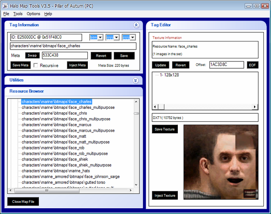The image size is (271, 214).
Task: Click the Meta offset field 533C438
Action: (x=65, y=55)
